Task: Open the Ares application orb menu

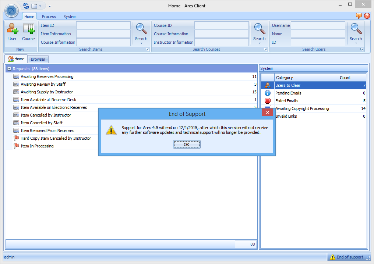Action: tap(12, 10)
